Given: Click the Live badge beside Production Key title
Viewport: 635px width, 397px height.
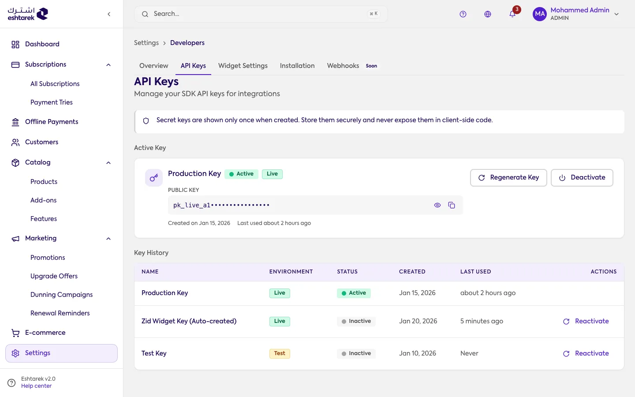Looking at the screenshot, I should click(x=272, y=174).
